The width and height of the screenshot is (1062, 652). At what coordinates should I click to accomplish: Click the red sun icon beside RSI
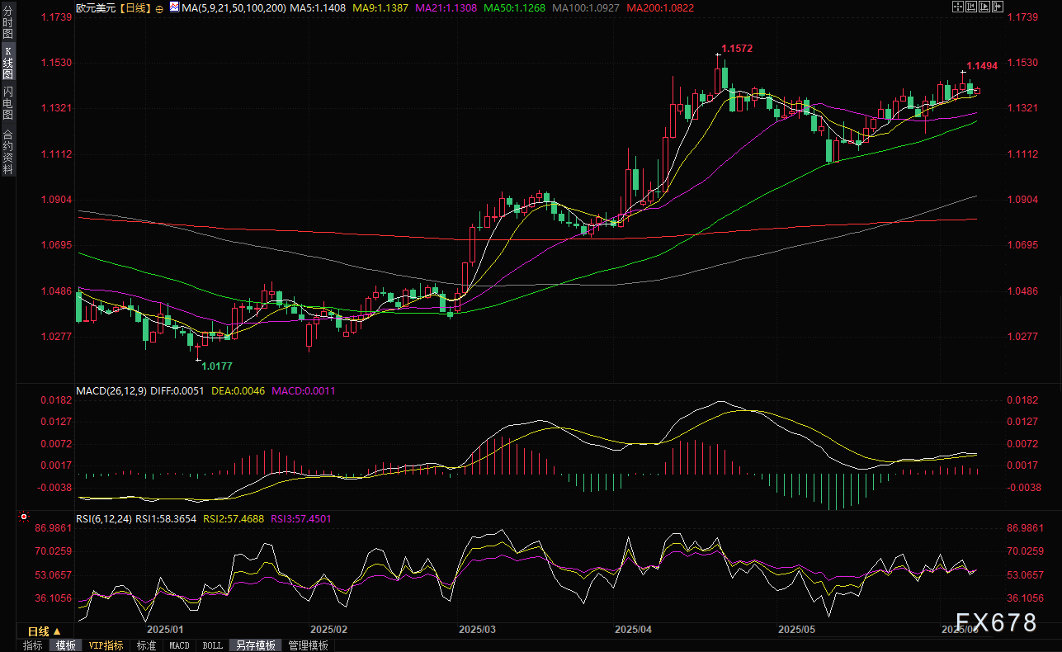click(x=25, y=518)
